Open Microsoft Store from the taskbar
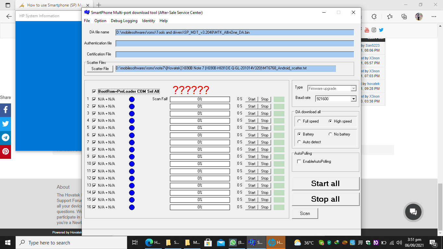This screenshot has width=443, height=249. point(208,243)
